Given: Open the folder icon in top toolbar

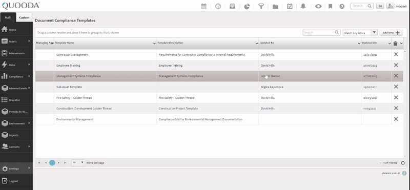Looking at the screenshot, I should coord(275,6).
